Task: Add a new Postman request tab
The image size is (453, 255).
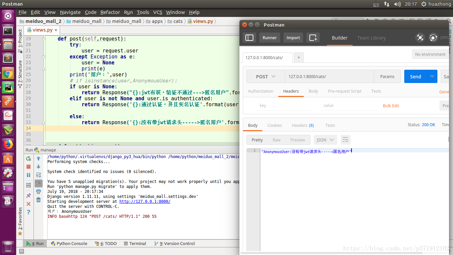Action: 299,57
